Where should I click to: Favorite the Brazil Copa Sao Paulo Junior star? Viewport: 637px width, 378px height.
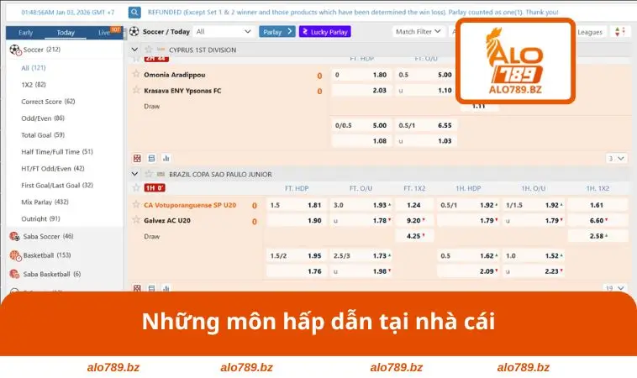(149, 174)
